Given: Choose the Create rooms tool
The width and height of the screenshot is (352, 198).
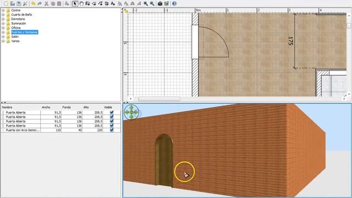Looking at the screenshot, I should point(94,4).
